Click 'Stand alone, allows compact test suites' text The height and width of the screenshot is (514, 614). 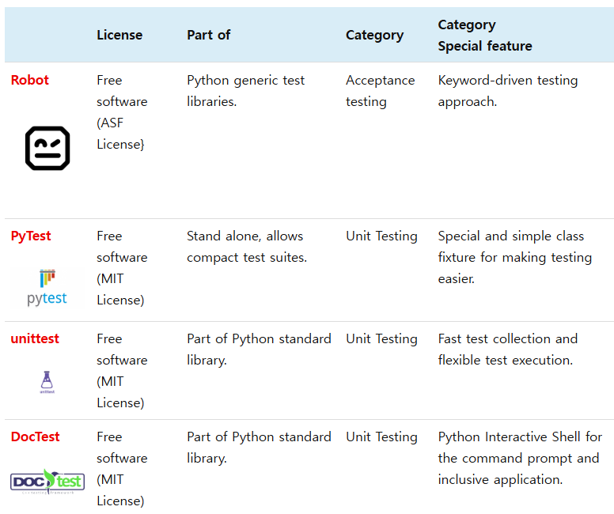pos(246,247)
